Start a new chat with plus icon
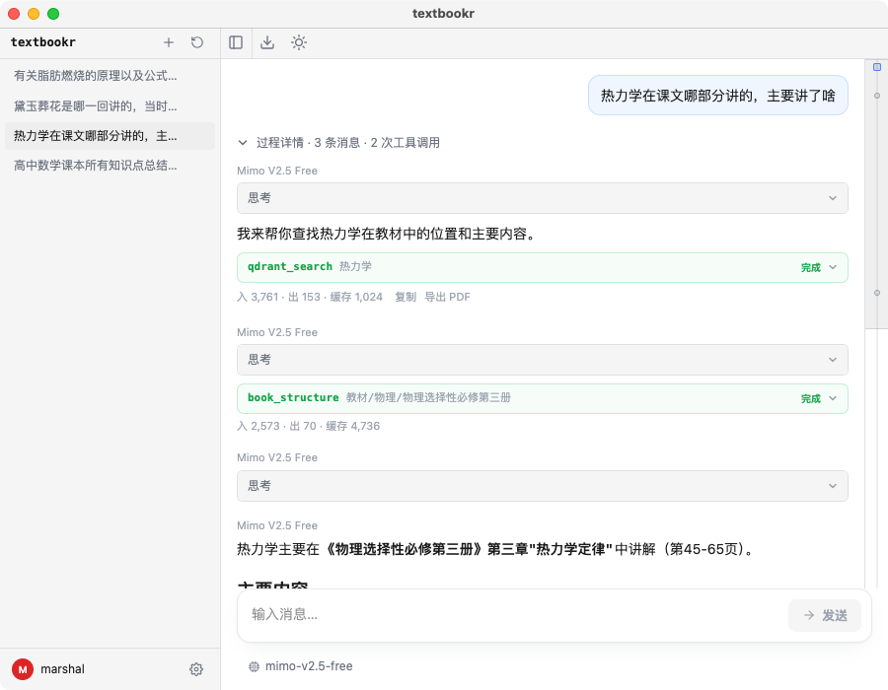888x690 pixels. tap(168, 42)
